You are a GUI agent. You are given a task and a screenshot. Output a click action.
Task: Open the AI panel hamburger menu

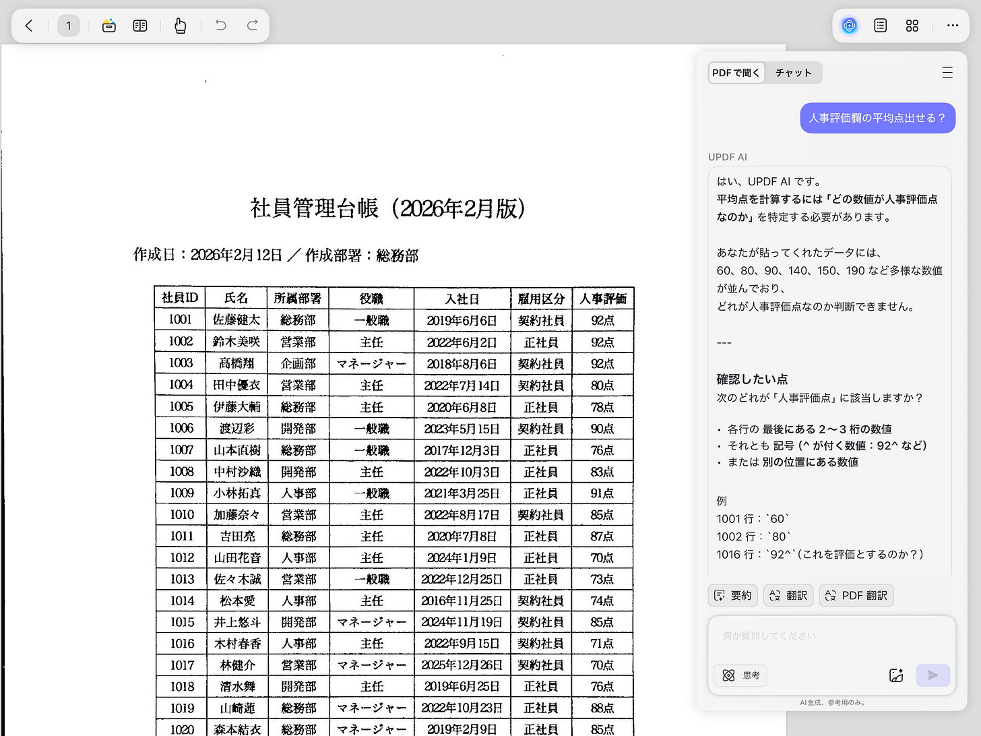tap(947, 72)
